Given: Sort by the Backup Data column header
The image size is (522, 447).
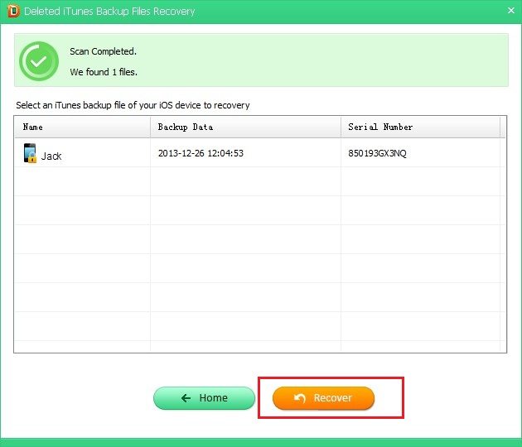Looking at the screenshot, I should point(246,127).
